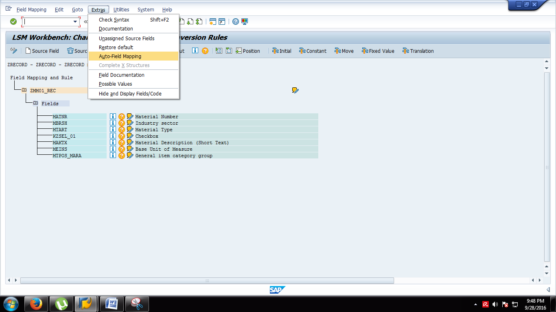Viewport: 556px width, 312px height.
Task: Apply the Constant rule button
Action: click(x=313, y=51)
